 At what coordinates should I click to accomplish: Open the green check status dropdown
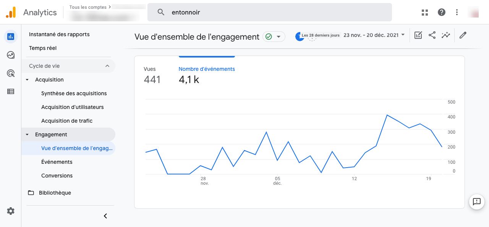(x=274, y=37)
